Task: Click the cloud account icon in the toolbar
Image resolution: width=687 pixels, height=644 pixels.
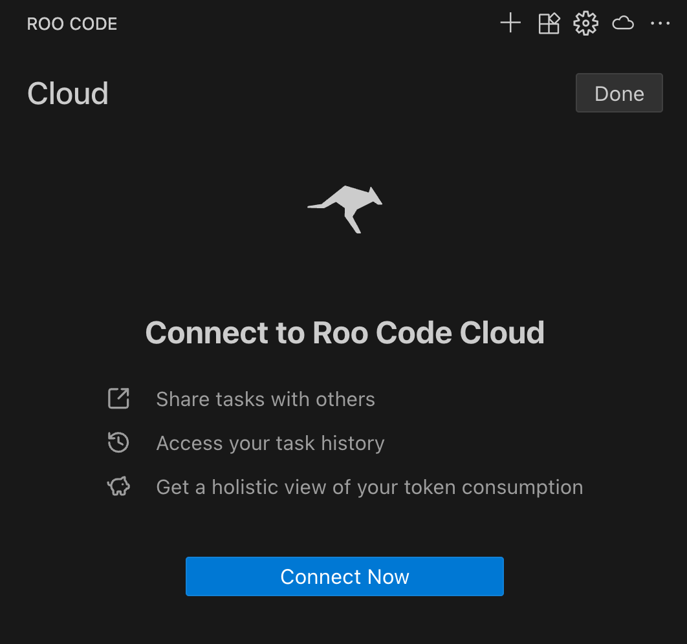Action: (623, 23)
